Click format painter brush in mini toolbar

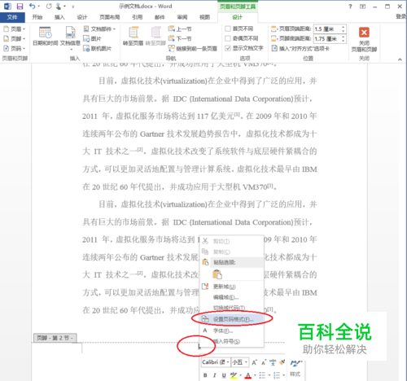coord(282,362)
